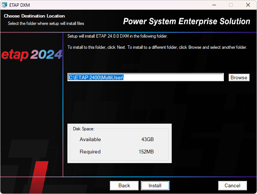Click the destination folder path field
Image resolution: width=257 pixels, height=194 pixels.
[146, 77]
